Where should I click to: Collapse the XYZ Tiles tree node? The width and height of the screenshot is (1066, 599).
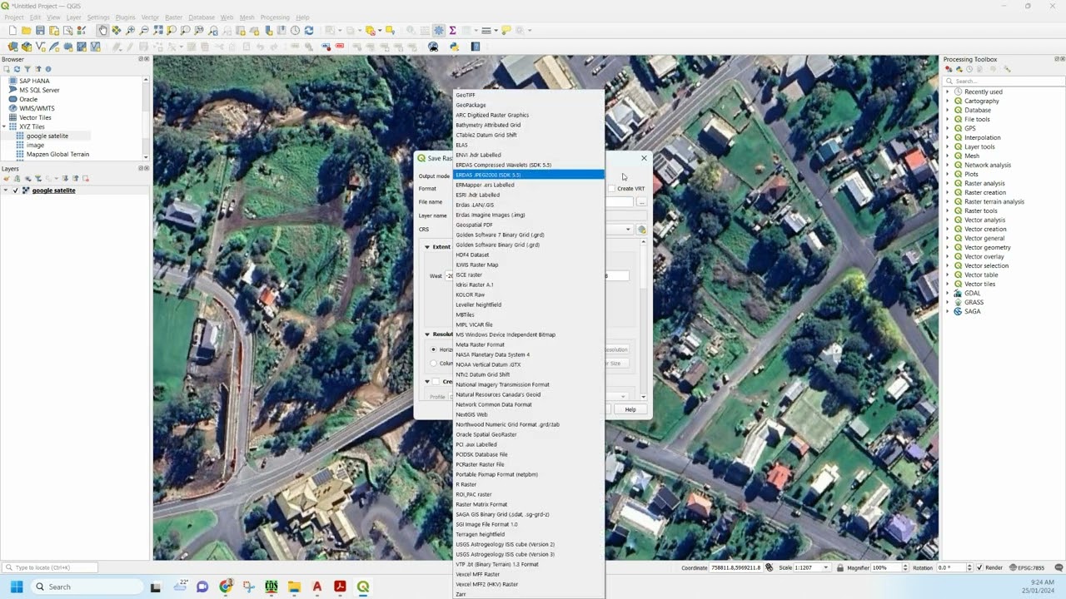pyautogui.click(x=4, y=126)
